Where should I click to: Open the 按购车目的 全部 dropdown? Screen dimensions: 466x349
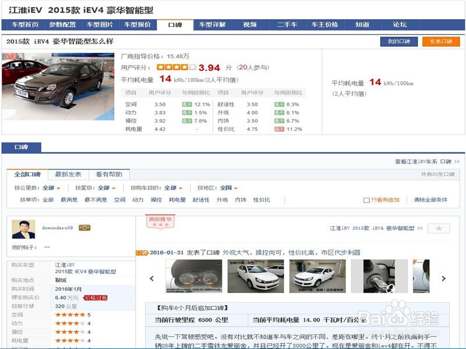tap(173, 188)
